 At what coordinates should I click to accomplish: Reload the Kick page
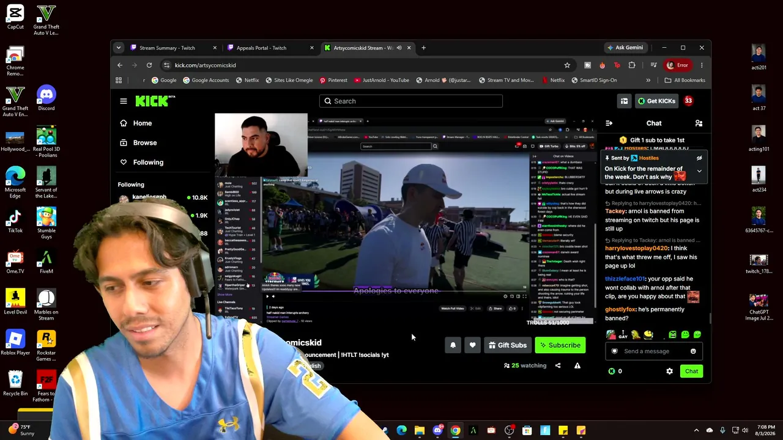pos(149,65)
